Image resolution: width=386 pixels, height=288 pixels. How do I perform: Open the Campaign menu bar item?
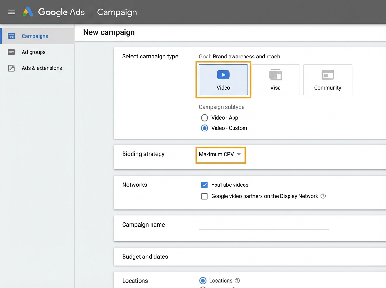pyautogui.click(x=117, y=12)
